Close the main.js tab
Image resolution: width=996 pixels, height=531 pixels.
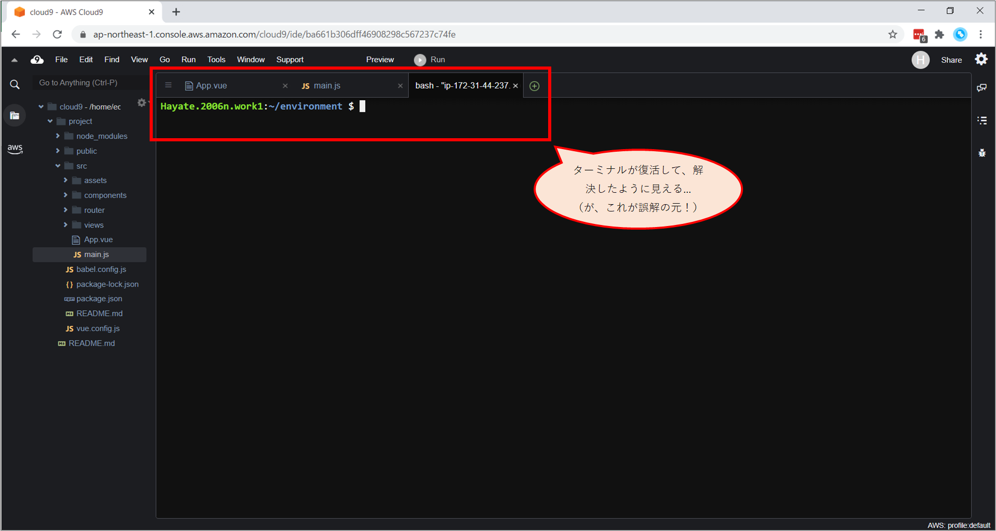[x=400, y=86]
